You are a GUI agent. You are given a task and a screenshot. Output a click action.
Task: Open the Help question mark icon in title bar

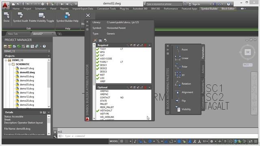click(x=228, y=4)
